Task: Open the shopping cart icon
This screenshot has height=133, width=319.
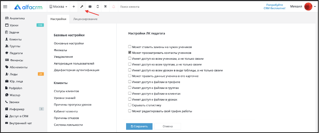Action: pyautogui.click(x=105, y=7)
